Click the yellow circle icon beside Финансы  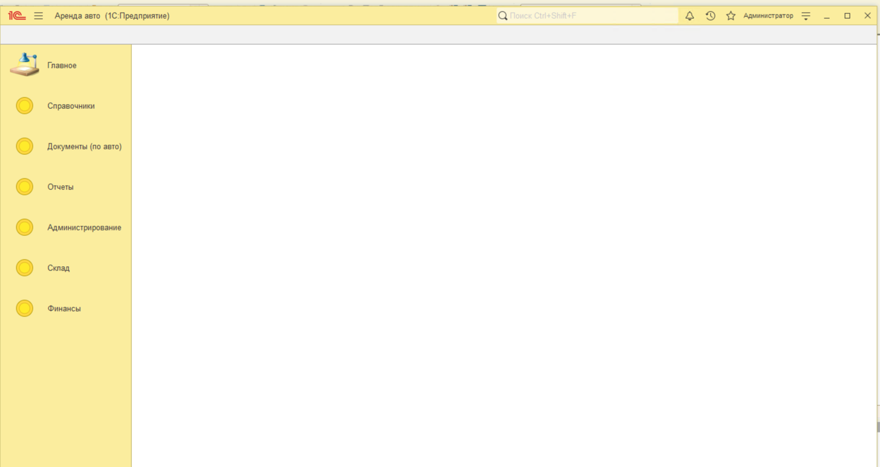click(24, 309)
